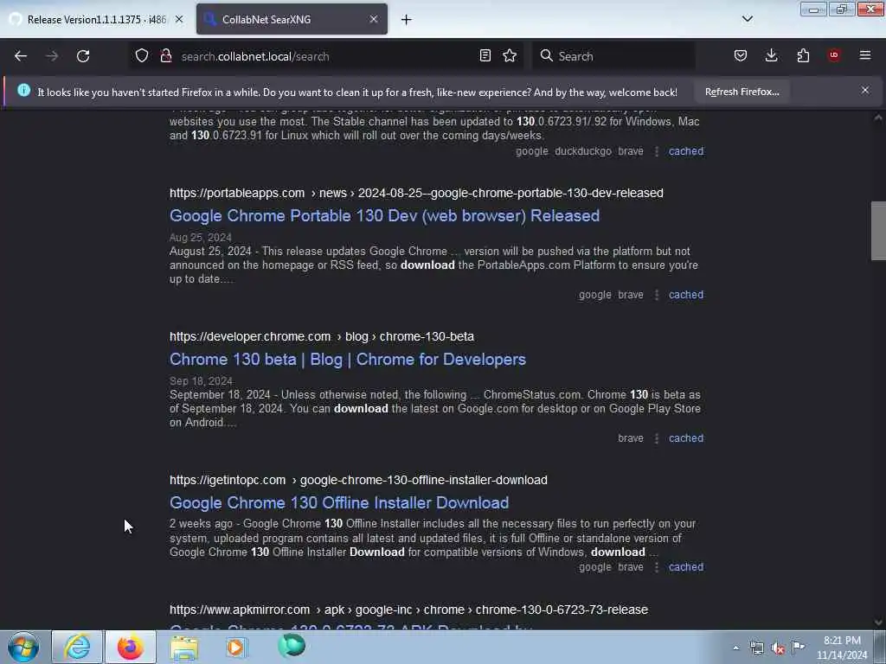This screenshot has height=664, width=886.
Task: Open the extensions puzzle icon
Action: 803,56
